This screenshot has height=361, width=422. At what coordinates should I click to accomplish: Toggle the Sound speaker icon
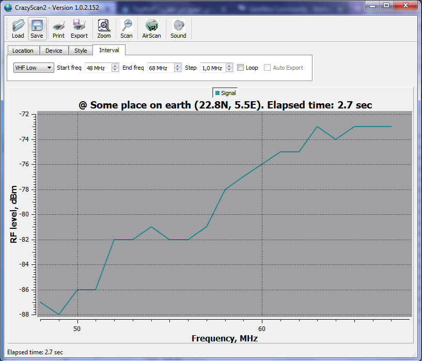click(x=178, y=25)
